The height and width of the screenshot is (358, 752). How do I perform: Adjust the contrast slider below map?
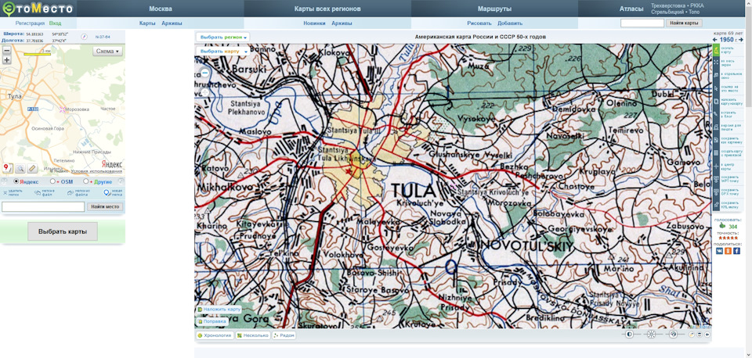629,334
